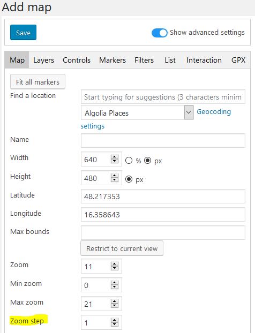Decrease the Height value with down arrow

(x=115, y=180)
